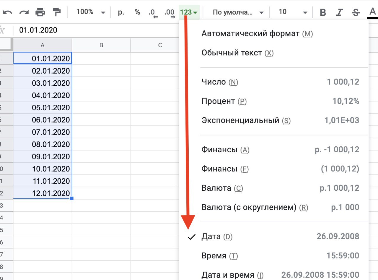Click cell containing 10.01.2020
378x280 pixels.
point(43,169)
